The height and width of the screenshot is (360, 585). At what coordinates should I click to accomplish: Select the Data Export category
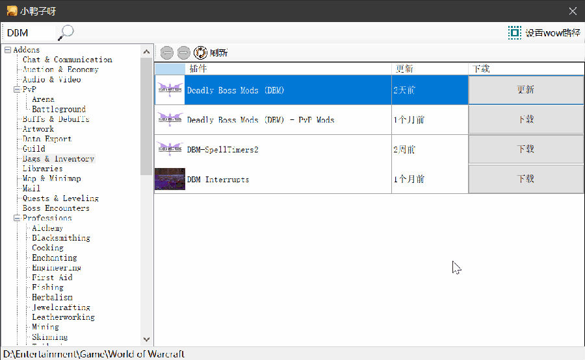[x=47, y=139]
